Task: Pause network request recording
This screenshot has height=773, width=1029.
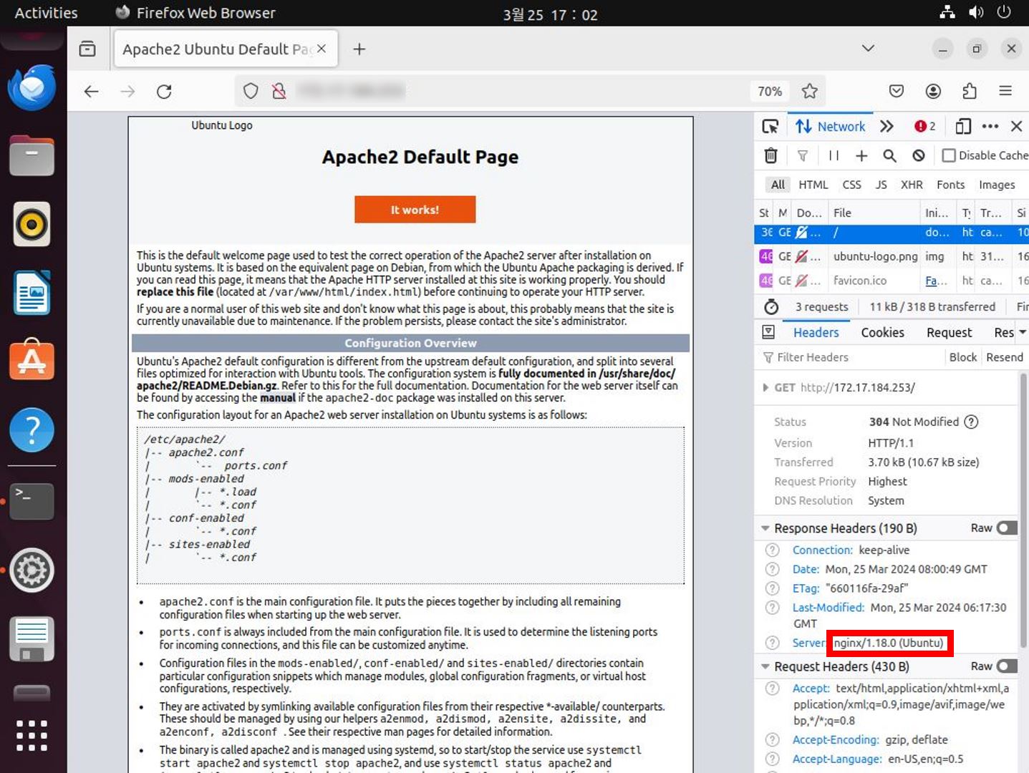Action: pos(834,155)
